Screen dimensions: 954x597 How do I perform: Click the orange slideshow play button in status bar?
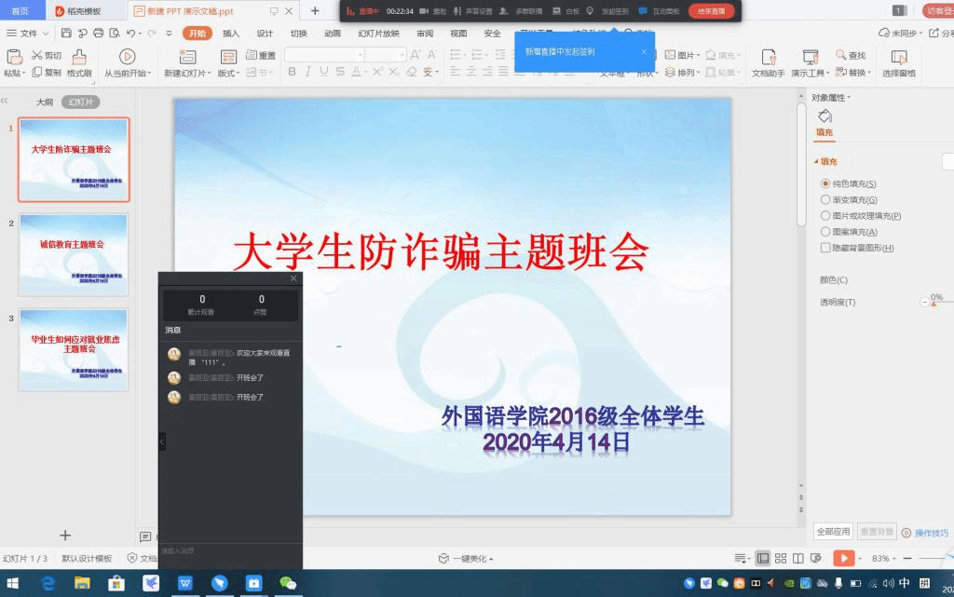tap(843, 558)
